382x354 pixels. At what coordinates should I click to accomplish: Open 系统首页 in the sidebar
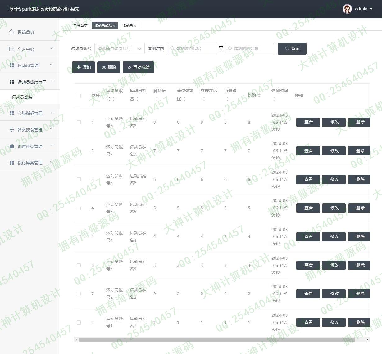[x=30, y=32]
